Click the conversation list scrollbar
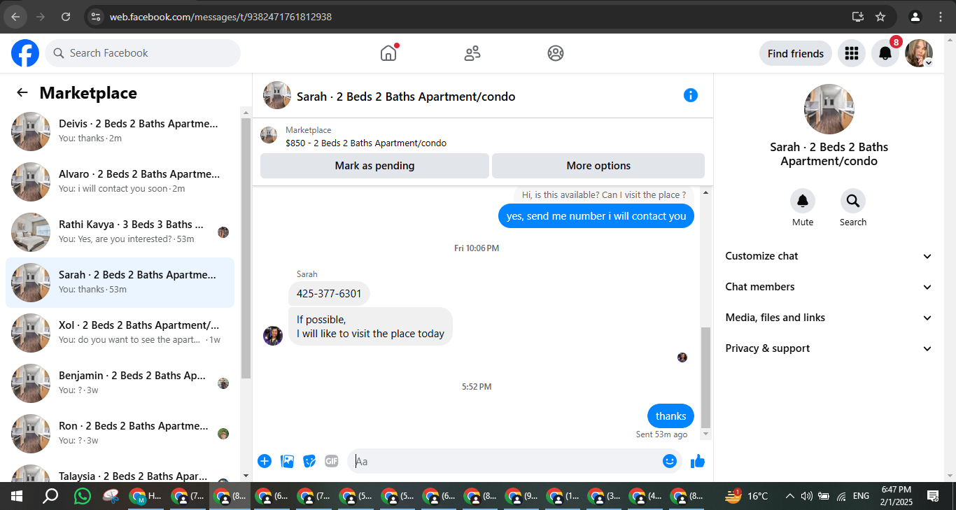Image resolution: width=956 pixels, height=510 pixels. [246, 248]
